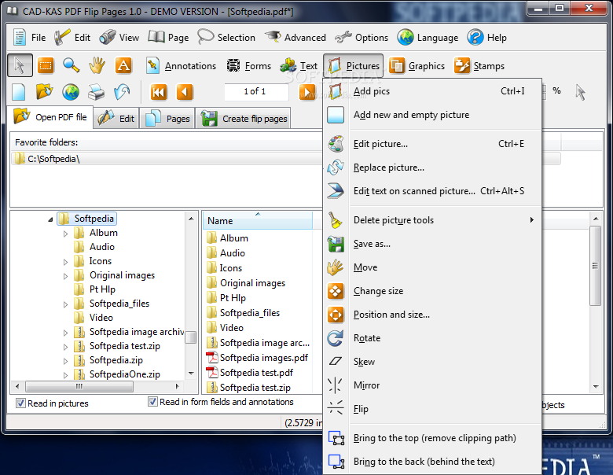The image size is (613, 475).
Task: Expand the Icons folder in tree
Action: click(65, 262)
